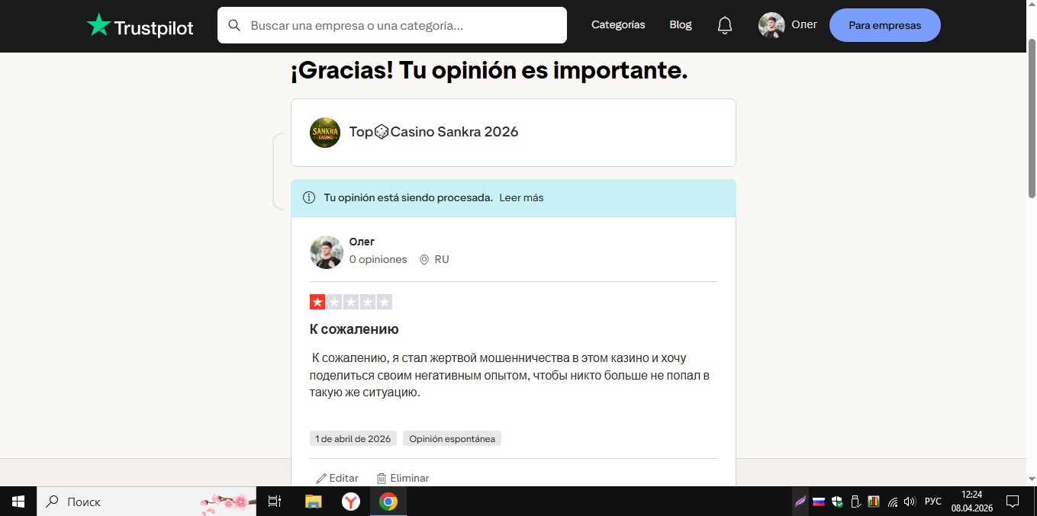This screenshot has height=516, width=1037.
Task: Click the Trustpilot logo
Action: (140, 26)
